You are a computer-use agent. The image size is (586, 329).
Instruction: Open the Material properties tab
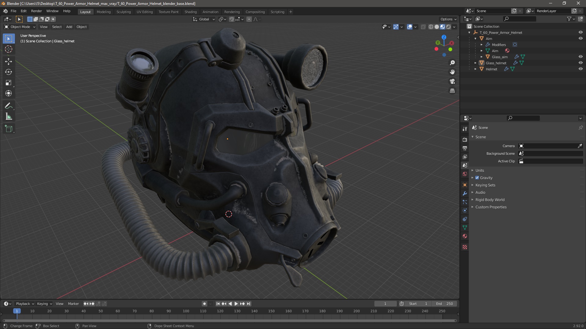click(465, 236)
